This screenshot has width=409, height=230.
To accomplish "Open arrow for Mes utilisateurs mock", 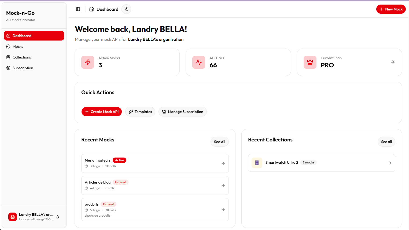I will 223,163.
